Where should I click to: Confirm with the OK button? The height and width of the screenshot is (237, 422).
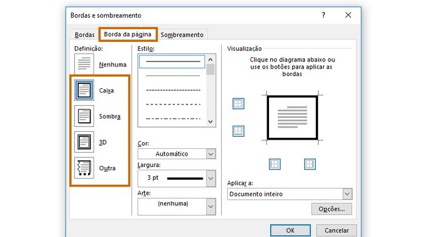(290, 230)
